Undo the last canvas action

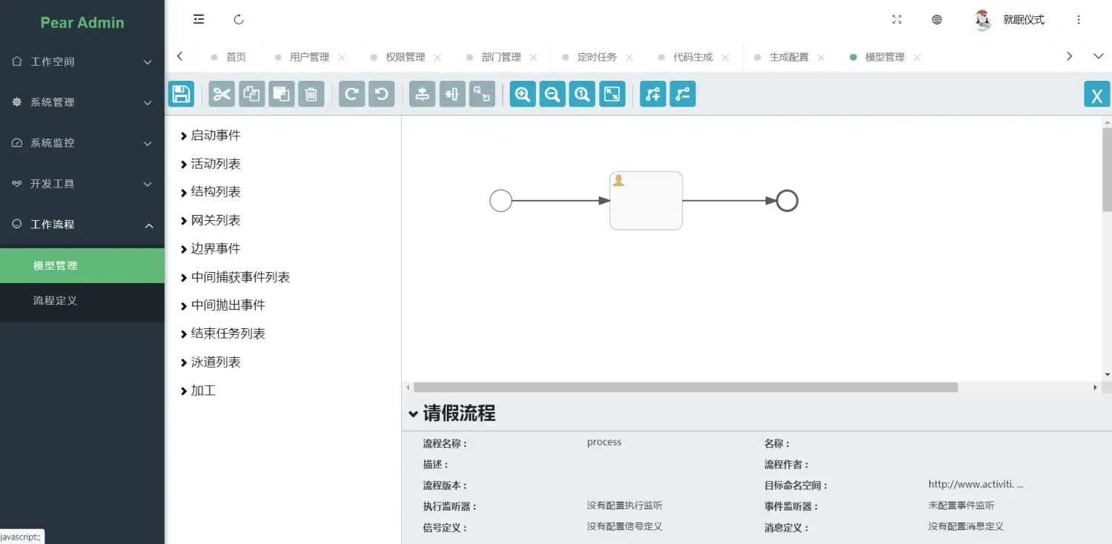tap(381, 93)
